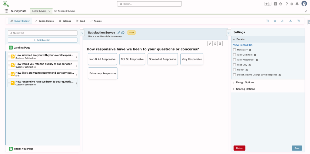Viewport: 310px width, 154px height.
Task: Expand the Scoring Options section
Action: point(268,89)
